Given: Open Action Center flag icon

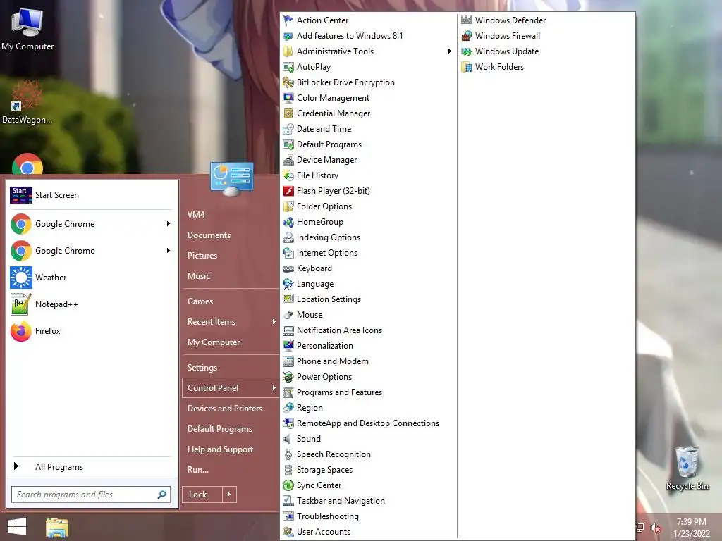Looking at the screenshot, I should pos(288,20).
